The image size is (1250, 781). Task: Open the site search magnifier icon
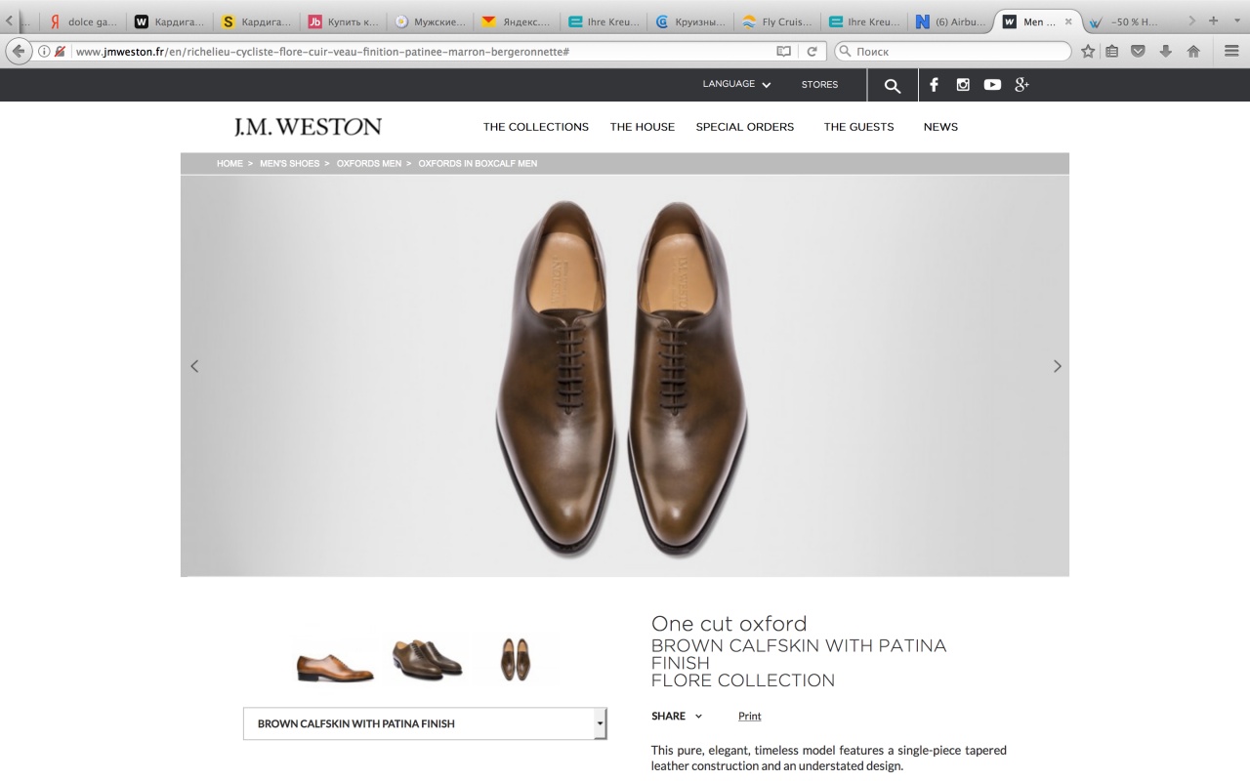pos(892,86)
